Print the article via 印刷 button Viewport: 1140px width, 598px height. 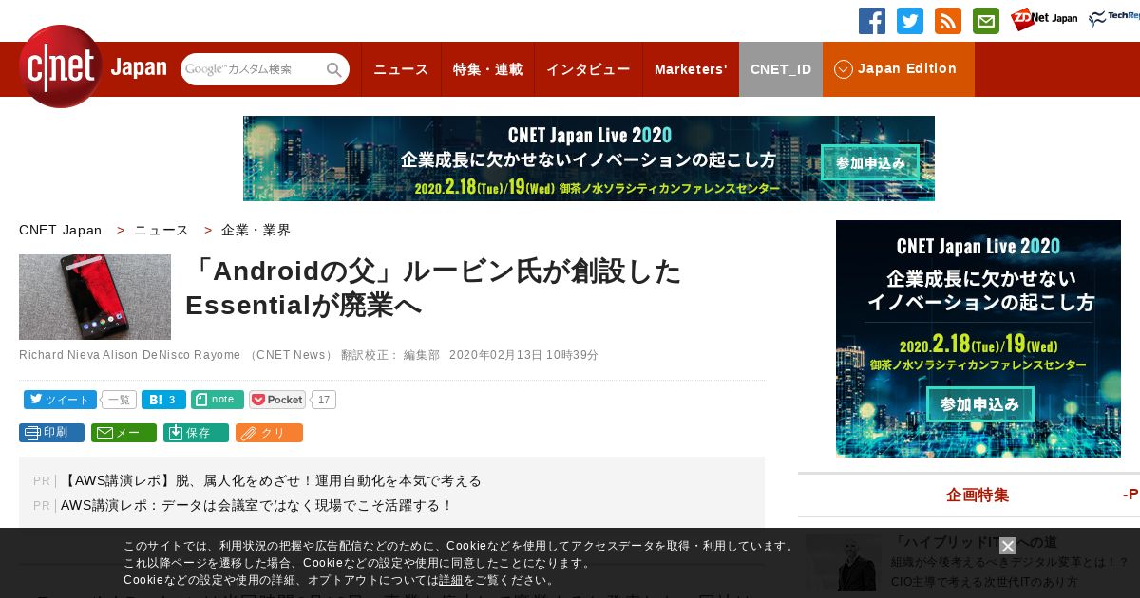51,433
